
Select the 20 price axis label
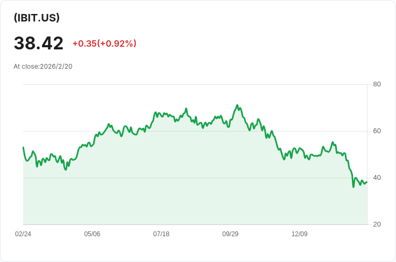tap(377, 224)
